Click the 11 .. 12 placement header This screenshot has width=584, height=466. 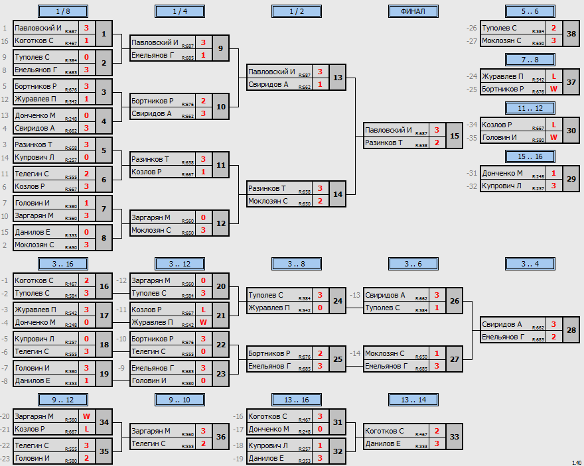(x=530, y=108)
